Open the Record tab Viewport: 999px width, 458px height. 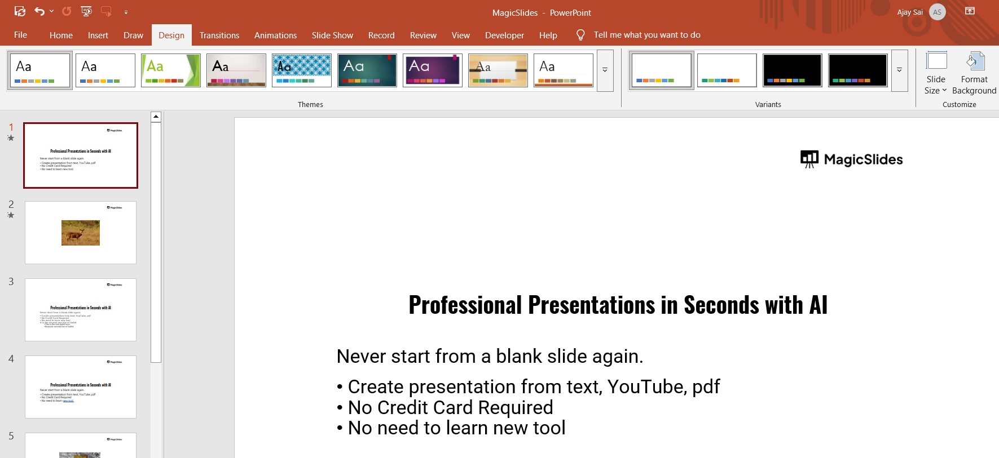click(x=381, y=35)
